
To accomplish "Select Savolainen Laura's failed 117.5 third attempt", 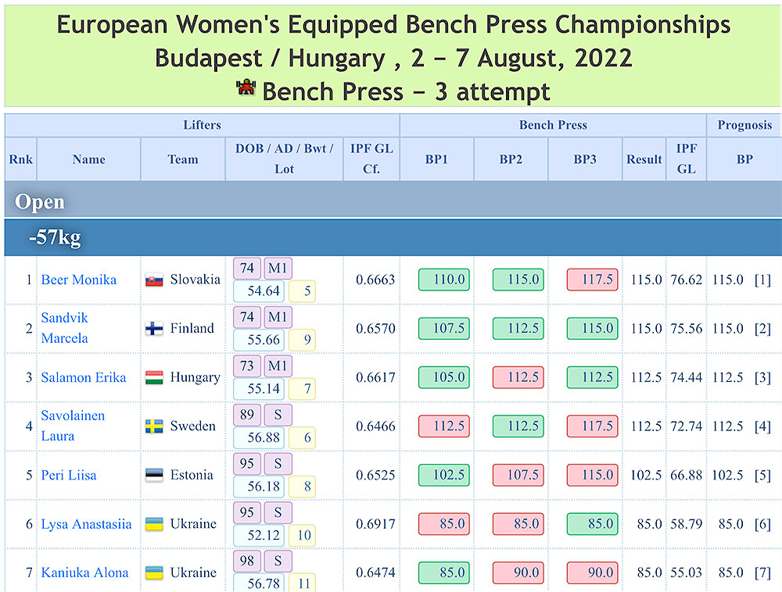I will (x=592, y=426).
